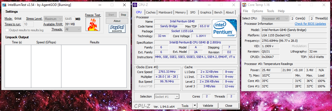This screenshot has height=111, width=332.
Task: Click the Time (s) column header
Action: pyautogui.click(x=17, y=42)
